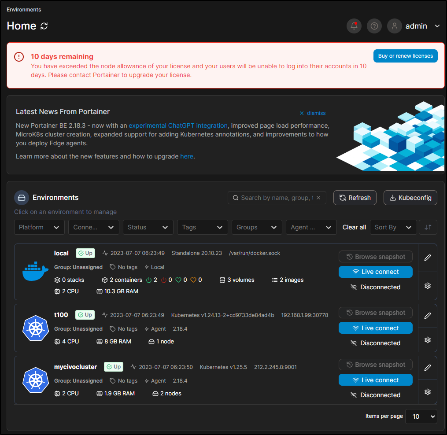Image resolution: width=447 pixels, height=435 pixels.
Task: Click '2 images' for local environment
Action: point(288,280)
